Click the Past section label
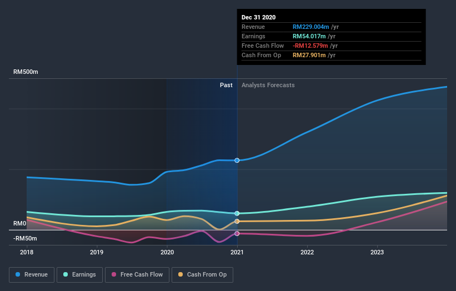 point(226,85)
